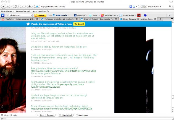Click the Twitter bird logo in the blue banner
The width and height of the screenshot is (174, 120).
coord(28,24)
